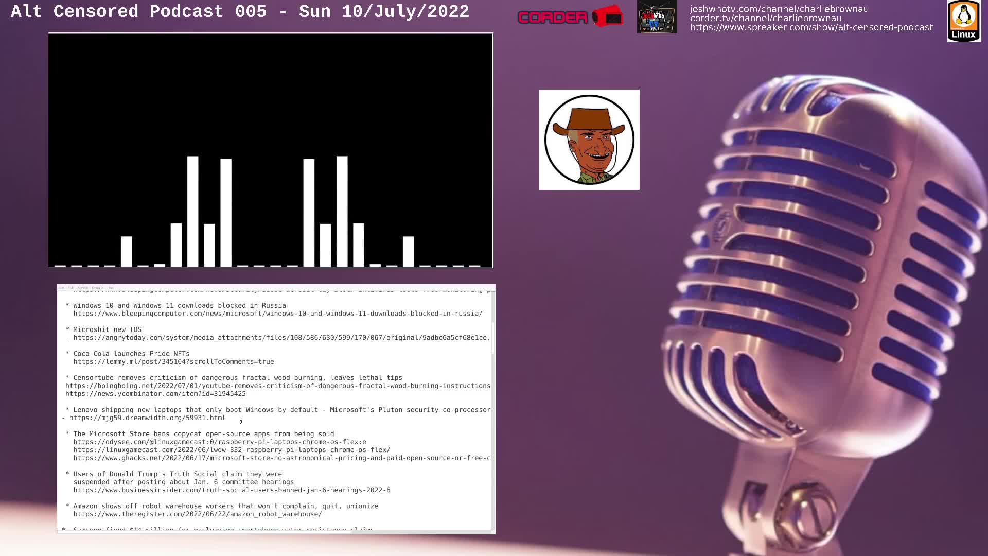Image resolution: width=988 pixels, height=556 pixels.
Task: Click the news.ycombinator.com item URL
Action: pos(155,394)
